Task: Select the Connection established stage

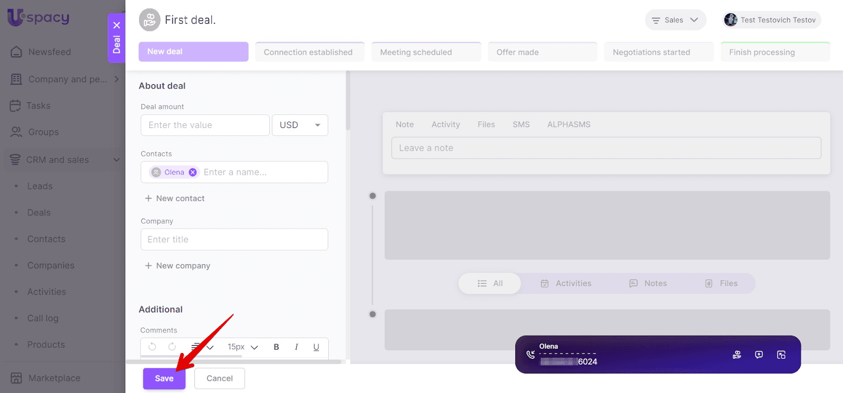Action: [310, 52]
